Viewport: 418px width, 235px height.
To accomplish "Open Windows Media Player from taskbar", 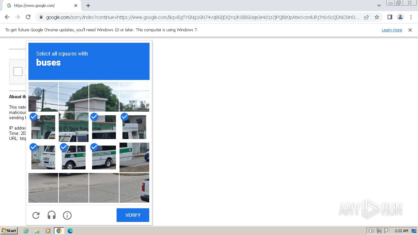I will click(x=48, y=231).
